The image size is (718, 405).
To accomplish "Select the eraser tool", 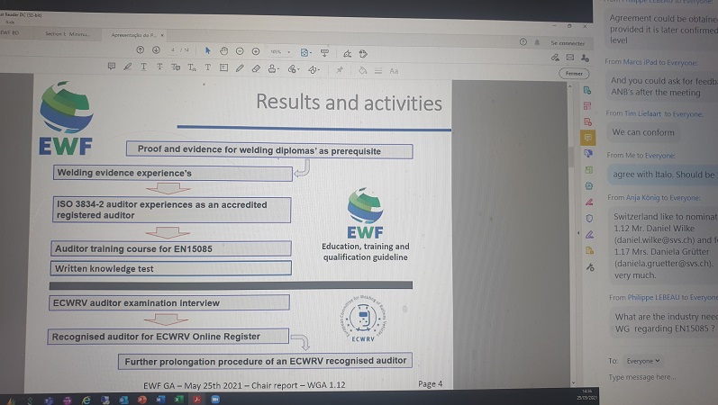I will tap(256, 68).
